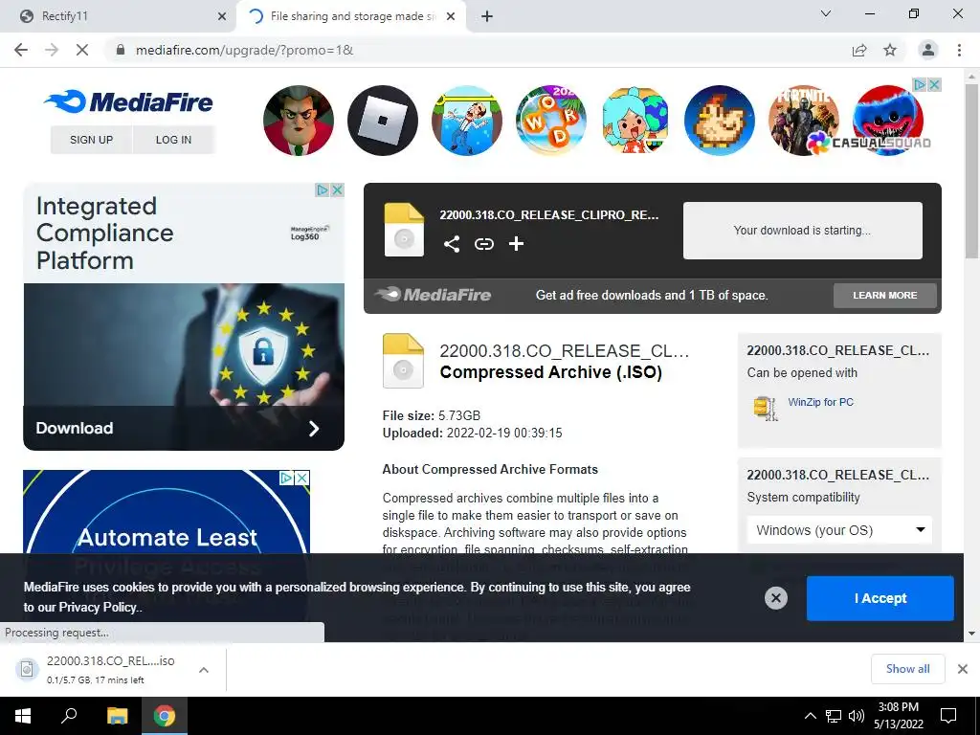Viewport: 980px width, 735px height.
Task: Click Chrome icon in taskbar
Action: coord(165,716)
